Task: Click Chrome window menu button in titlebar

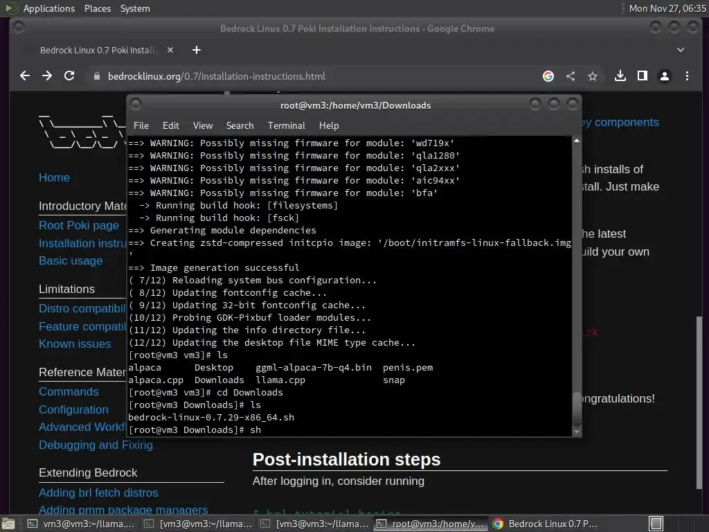Action: 19,28
